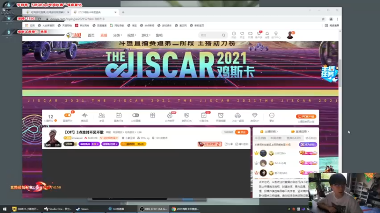Open the Chrome profile icon
Screen dimensions: 380x213
click(331, 19)
